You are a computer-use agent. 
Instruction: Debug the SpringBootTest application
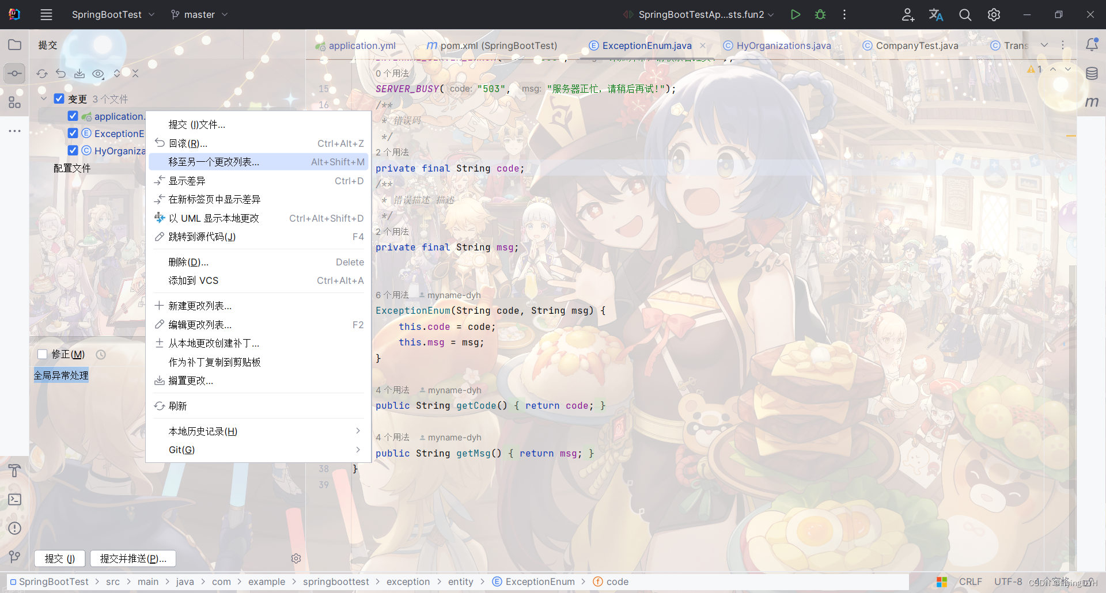(x=820, y=14)
